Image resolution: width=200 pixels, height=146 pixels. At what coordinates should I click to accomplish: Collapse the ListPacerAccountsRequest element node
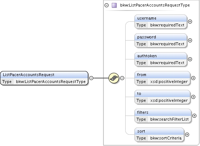pos(91,78)
